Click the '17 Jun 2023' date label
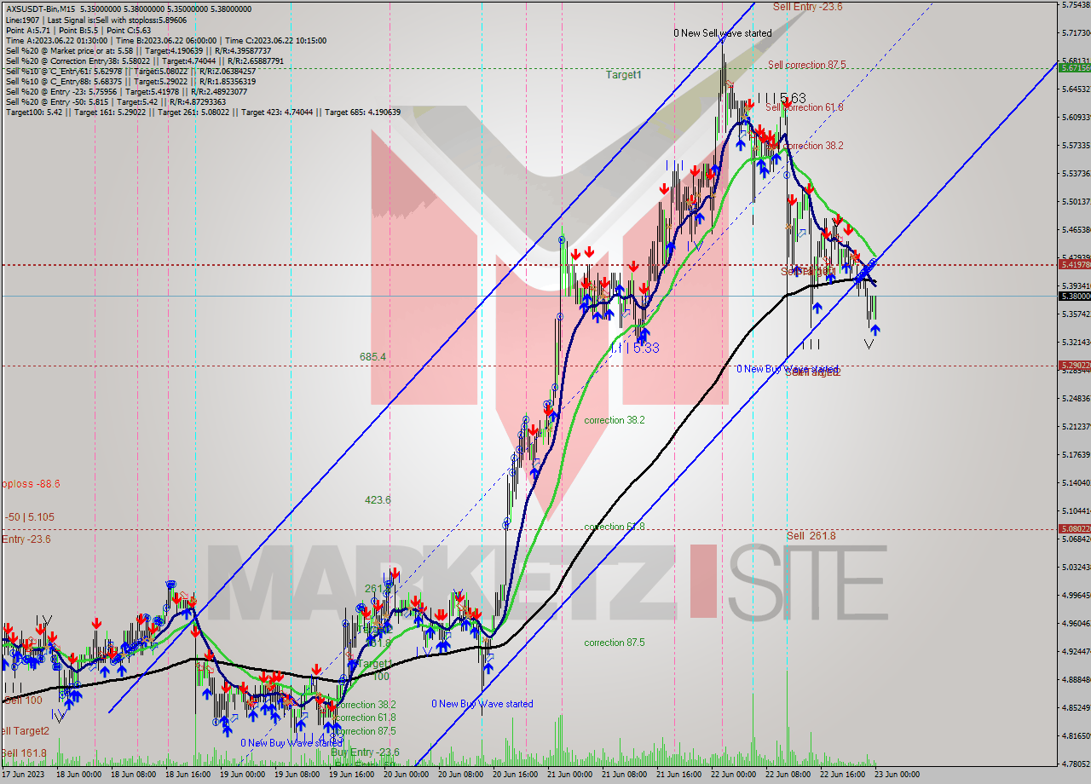This screenshot has height=784, width=1091. 23,775
